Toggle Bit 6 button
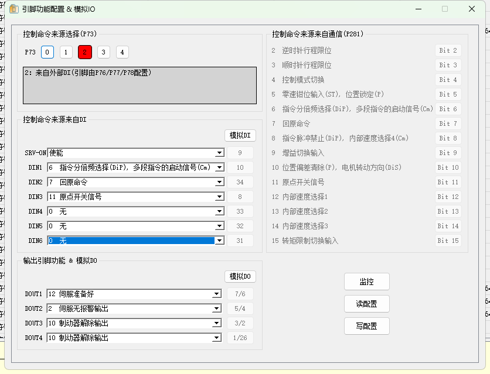The width and height of the screenshot is (490, 374). [448, 109]
